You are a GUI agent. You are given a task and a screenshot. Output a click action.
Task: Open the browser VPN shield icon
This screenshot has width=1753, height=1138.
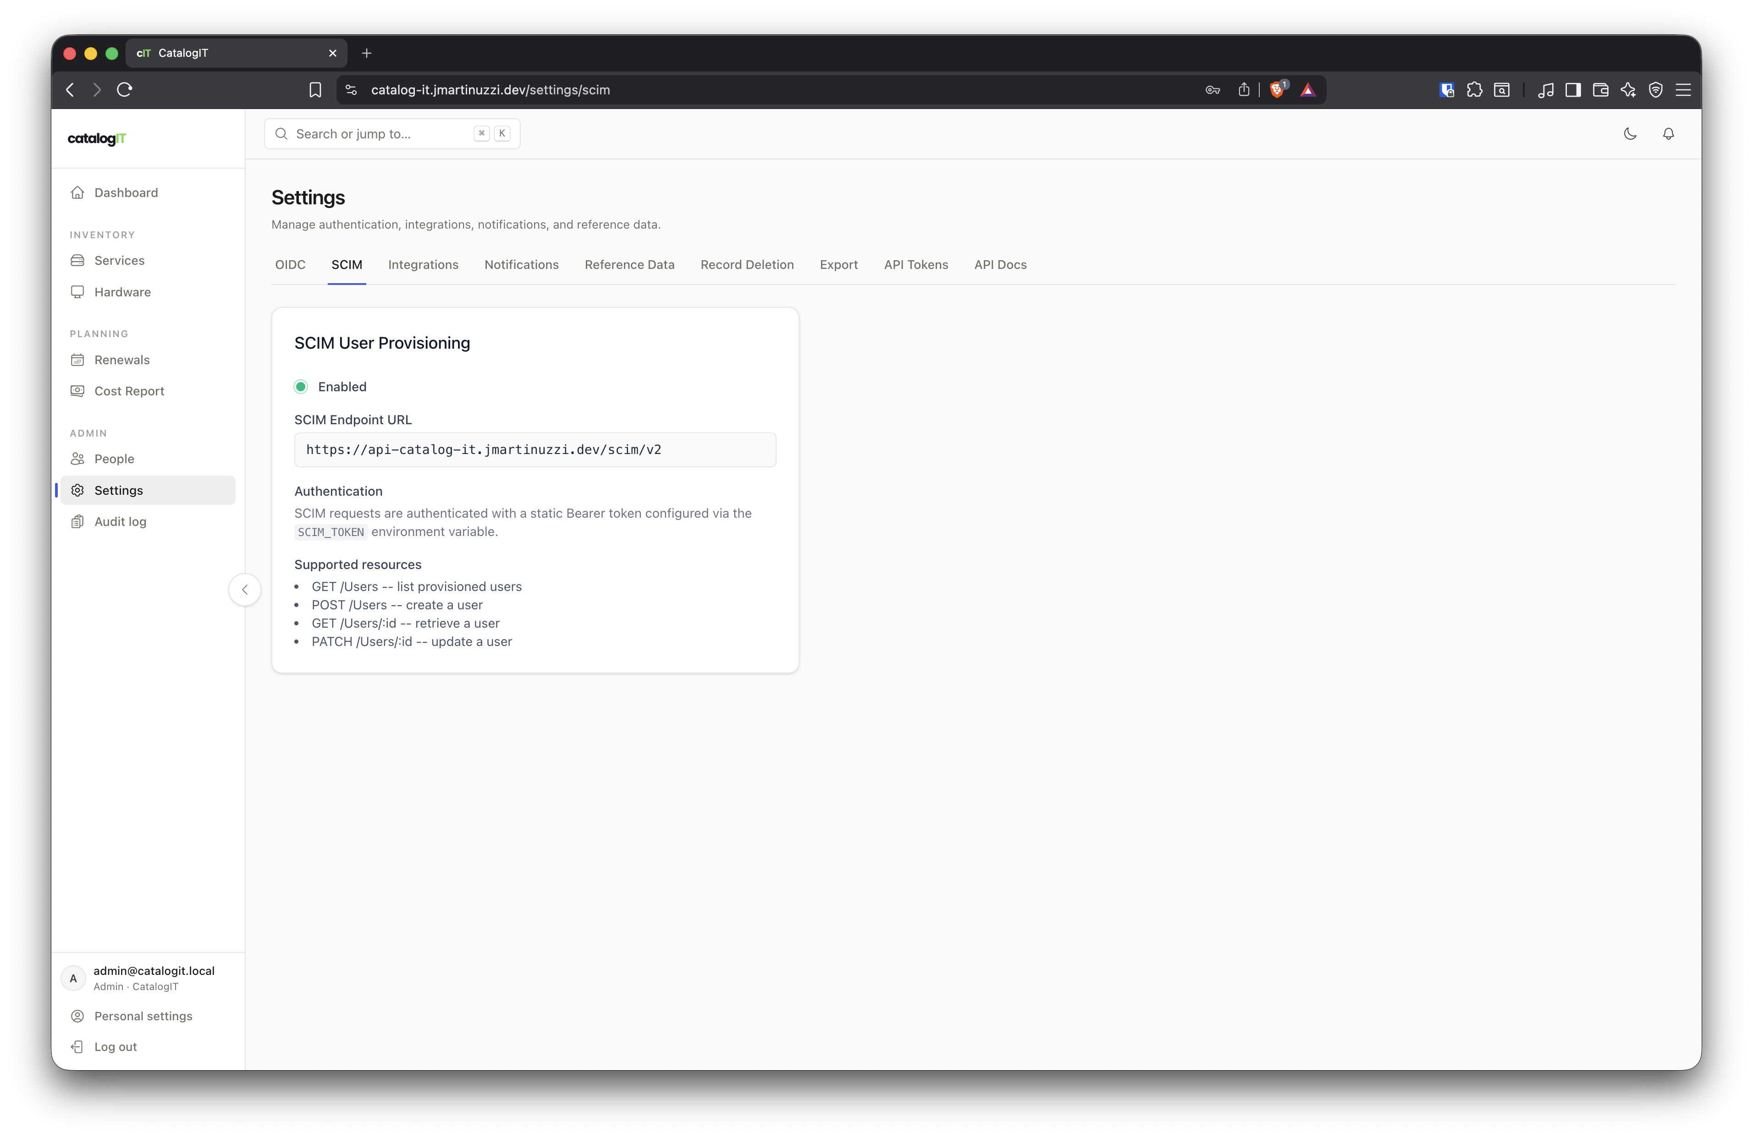(x=1656, y=90)
